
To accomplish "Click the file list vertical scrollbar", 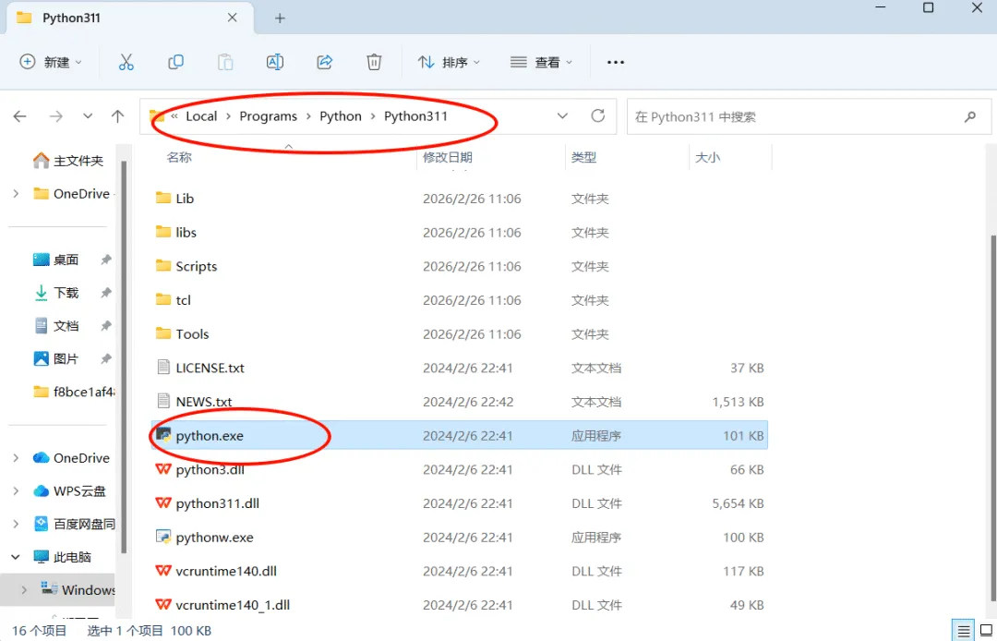I will 992,417.
